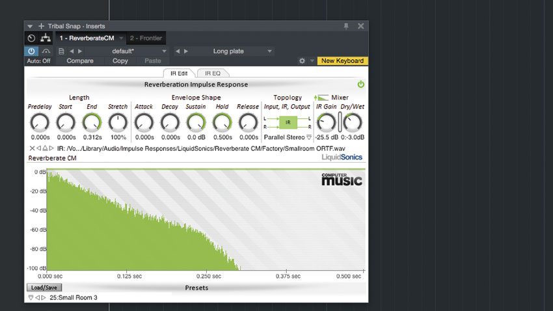Switch to the IR EQ tab
The width and height of the screenshot is (553, 311).
(x=213, y=74)
